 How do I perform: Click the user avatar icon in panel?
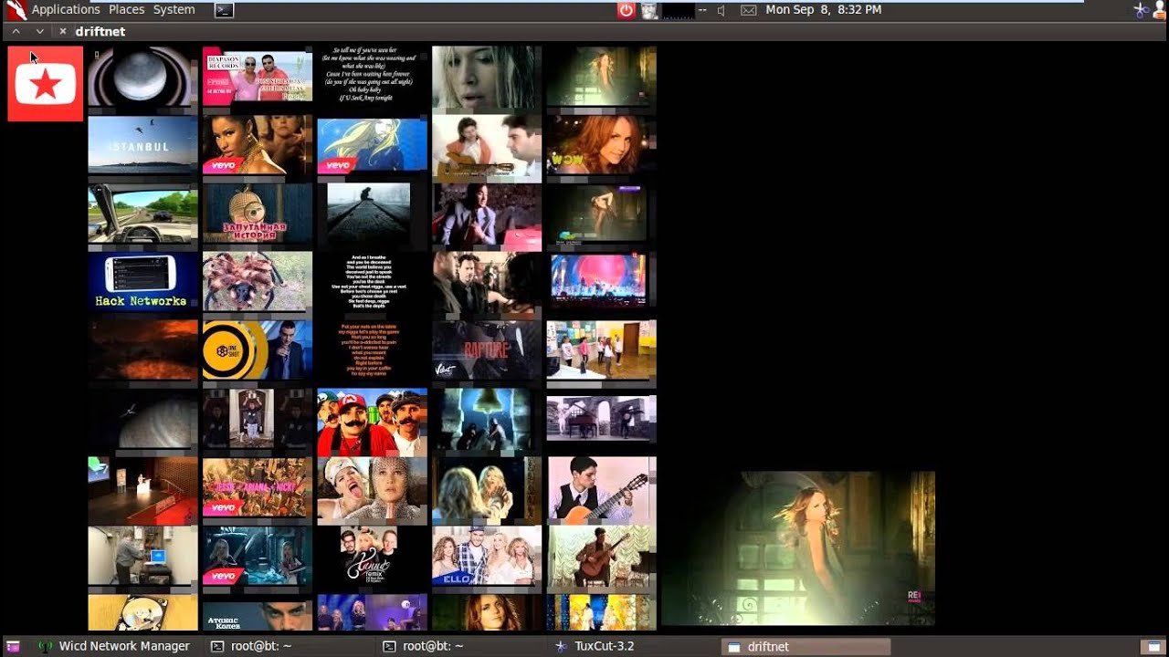(x=649, y=10)
